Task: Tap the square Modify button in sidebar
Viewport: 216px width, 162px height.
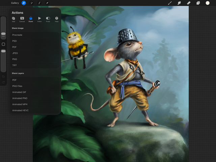Action: (x=3, y=44)
